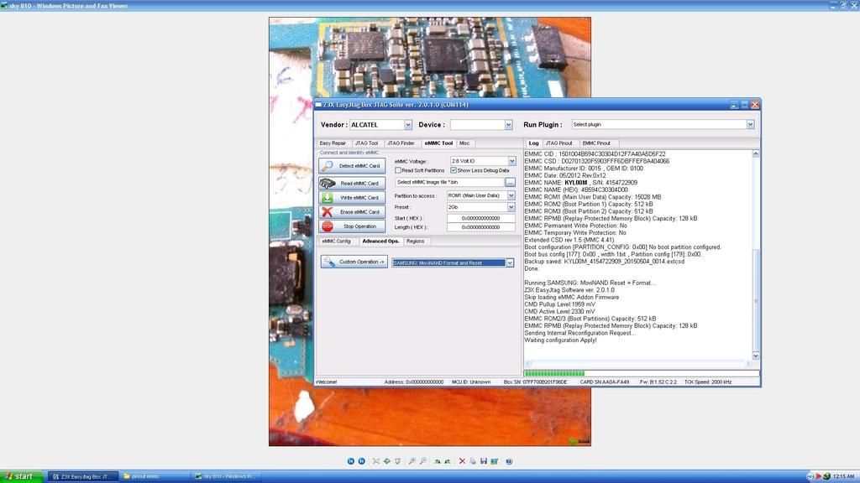This screenshot has height=483, width=860.
Task: Minimize the Z3X EasyJtag window
Action: click(x=734, y=105)
